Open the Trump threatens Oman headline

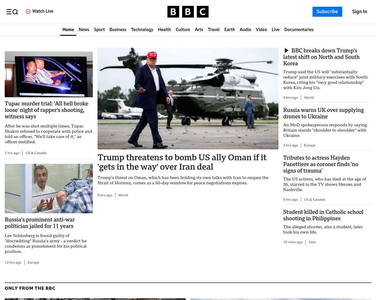point(182,162)
